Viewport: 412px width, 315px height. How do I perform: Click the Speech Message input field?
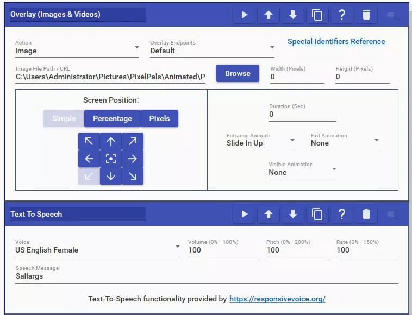207,276
